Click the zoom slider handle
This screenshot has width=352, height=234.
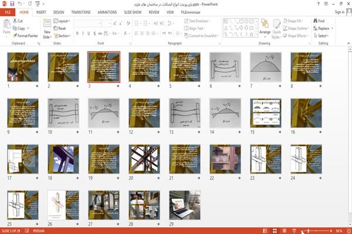pyautogui.click(x=309, y=230)
